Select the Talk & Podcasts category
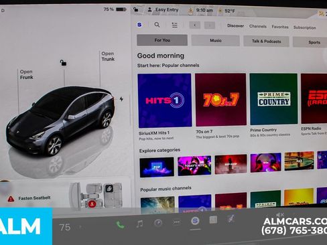 pos(266,42)
